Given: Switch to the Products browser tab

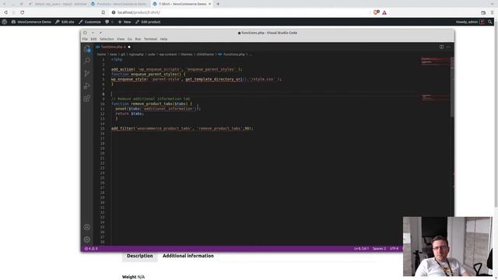Looking at the screenshot, I should tap(119, 4).
